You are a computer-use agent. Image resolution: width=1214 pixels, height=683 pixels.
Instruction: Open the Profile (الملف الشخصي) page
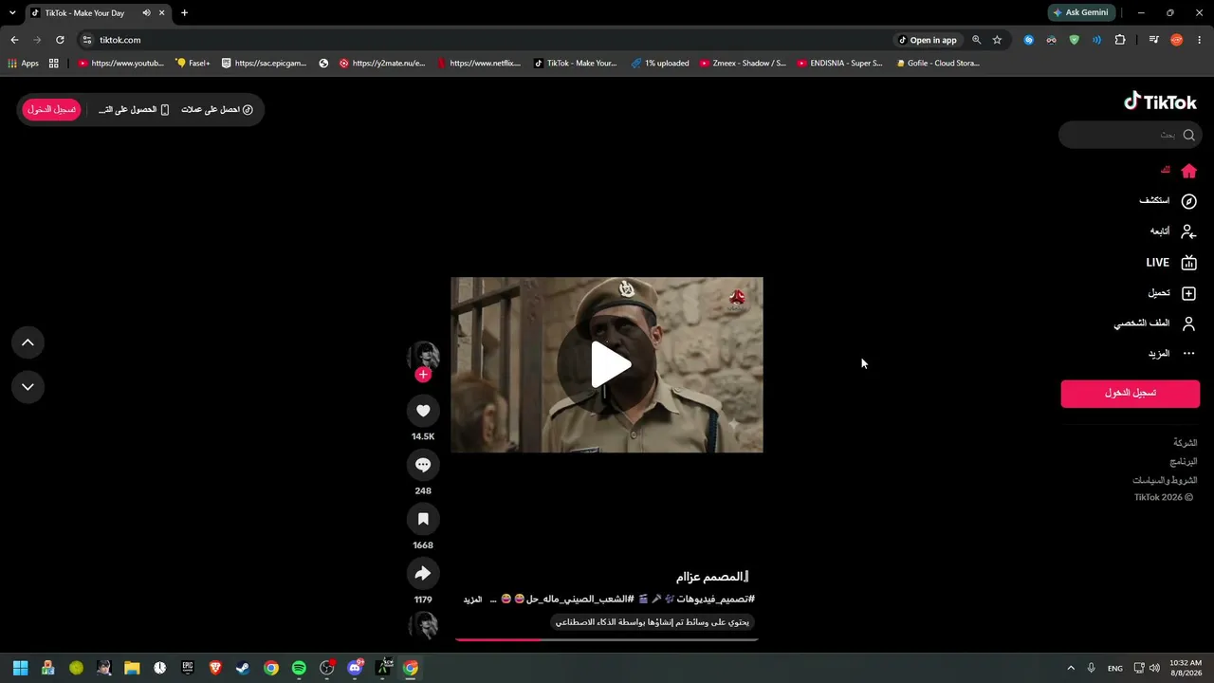click(1155, 323)
